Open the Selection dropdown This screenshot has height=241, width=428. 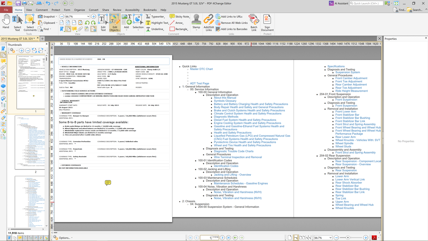[x=138, y=29]
